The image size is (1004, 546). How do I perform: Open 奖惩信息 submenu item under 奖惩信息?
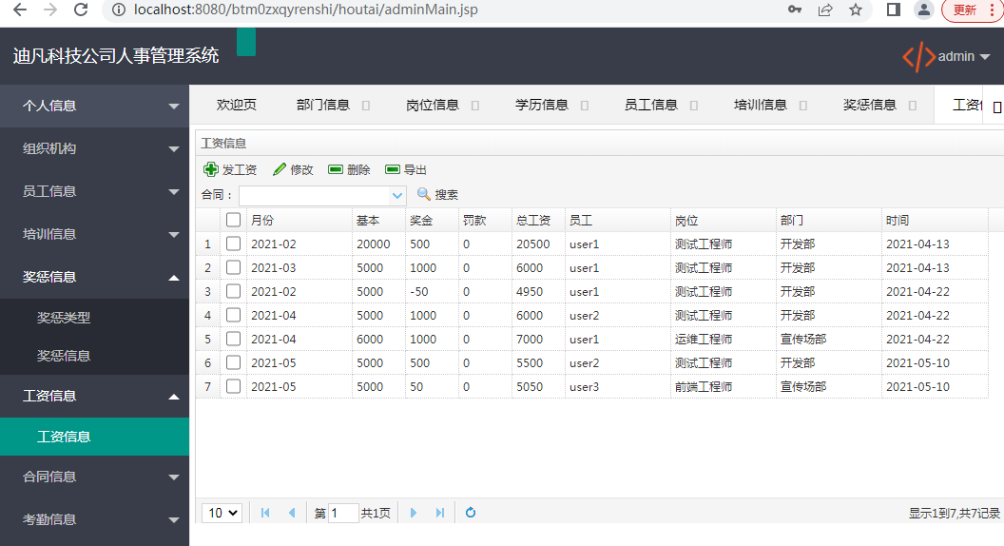95,357
